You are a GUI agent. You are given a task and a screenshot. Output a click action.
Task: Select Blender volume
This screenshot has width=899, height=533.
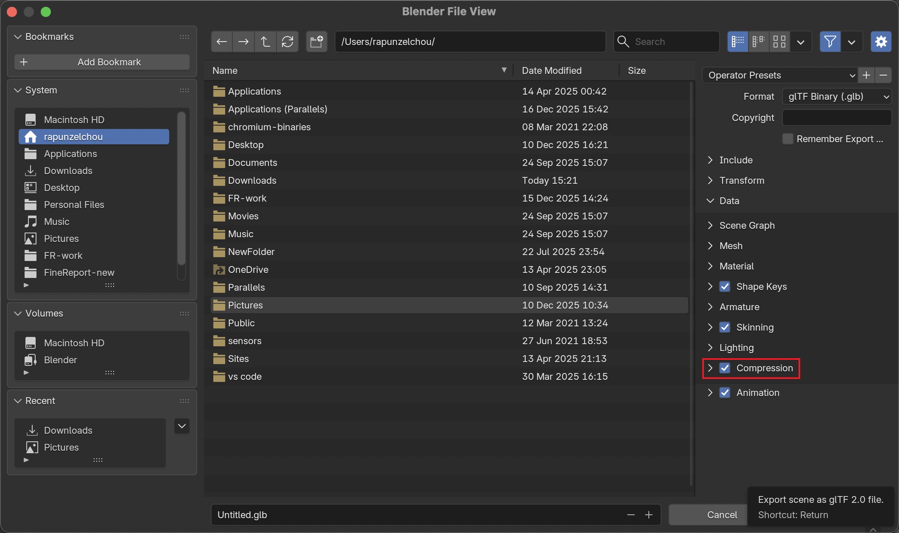point(102,360)
